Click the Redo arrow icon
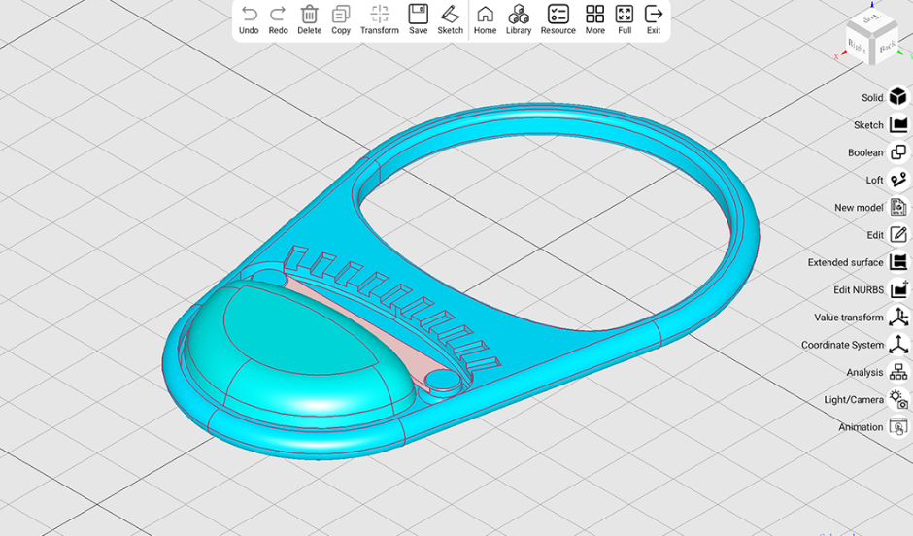This screenshot has width=913, height=536. click(x=279, y=14)
